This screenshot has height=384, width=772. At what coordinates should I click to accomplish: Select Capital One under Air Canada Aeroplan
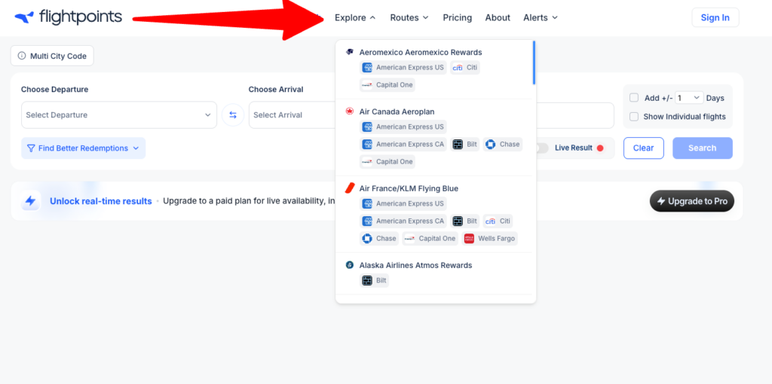tap(388, 161)
